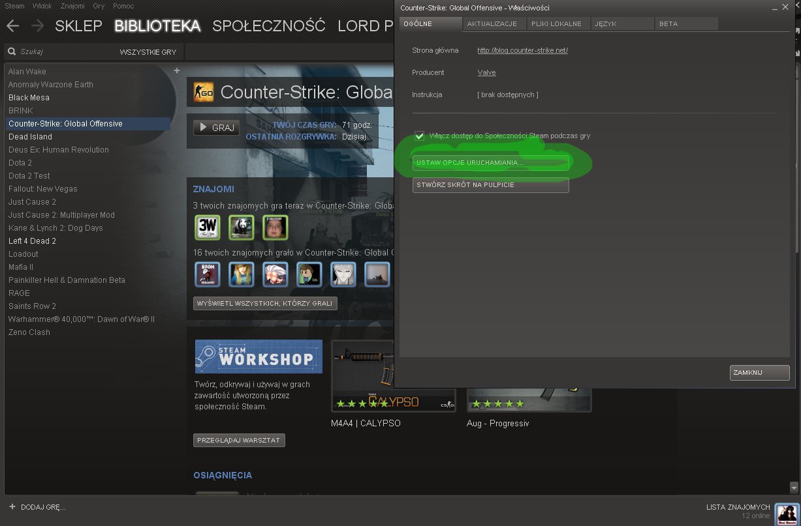Go to the Sklep section
Image resolution: width=801 pixels, height=526 pixels.
tap(78, 26)
